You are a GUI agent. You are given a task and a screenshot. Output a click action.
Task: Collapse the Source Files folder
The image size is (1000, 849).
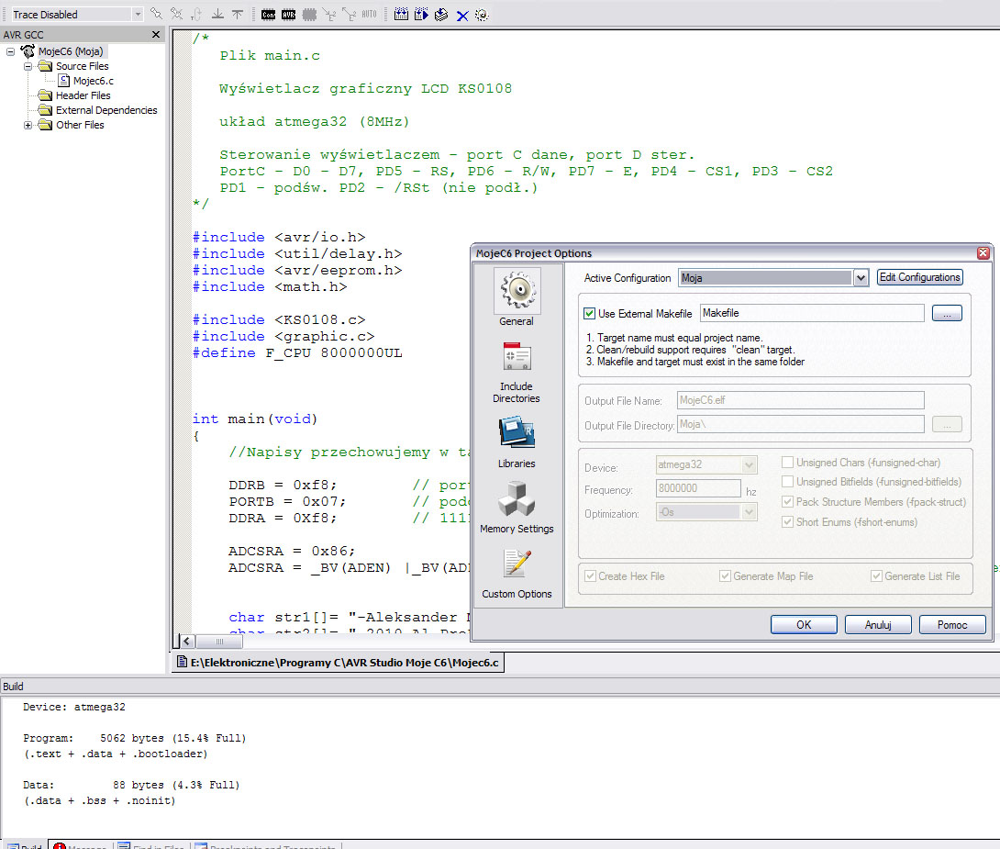[x=28, y=66]
